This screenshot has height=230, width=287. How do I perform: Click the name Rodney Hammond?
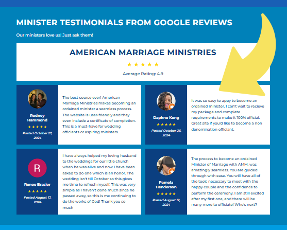click(37, 118)
